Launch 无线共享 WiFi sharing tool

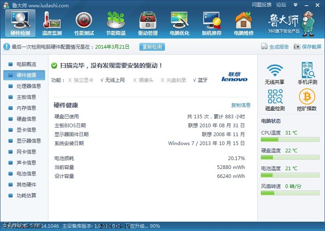pyautogui.click(x=275, y=74)
